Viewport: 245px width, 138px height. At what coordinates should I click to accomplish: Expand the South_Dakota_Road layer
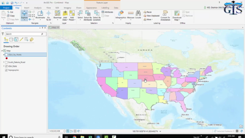[x=4, y=62]
